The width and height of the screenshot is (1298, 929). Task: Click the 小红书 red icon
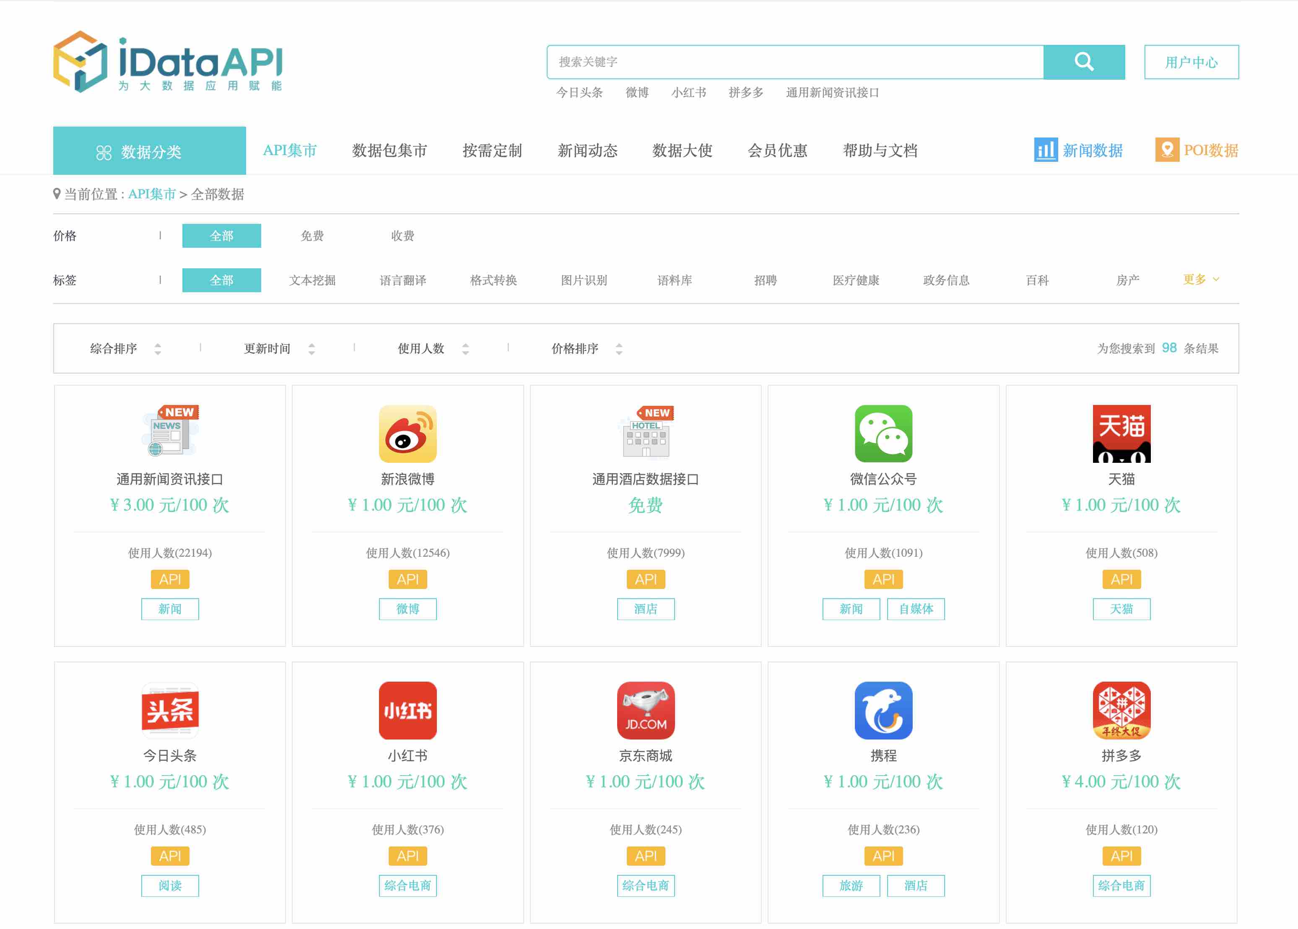coord(408,710)
